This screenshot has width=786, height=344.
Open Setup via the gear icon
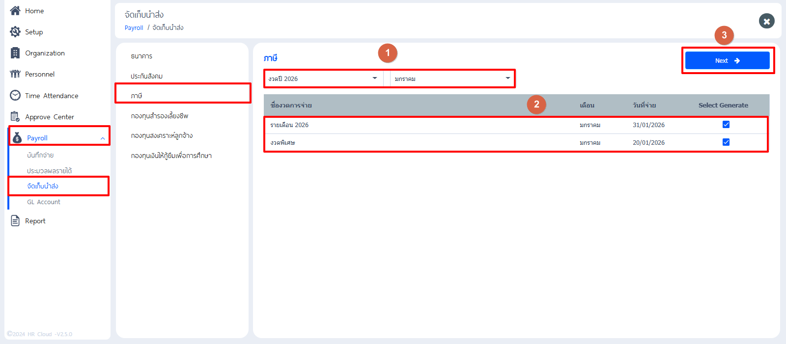[15, 32]
